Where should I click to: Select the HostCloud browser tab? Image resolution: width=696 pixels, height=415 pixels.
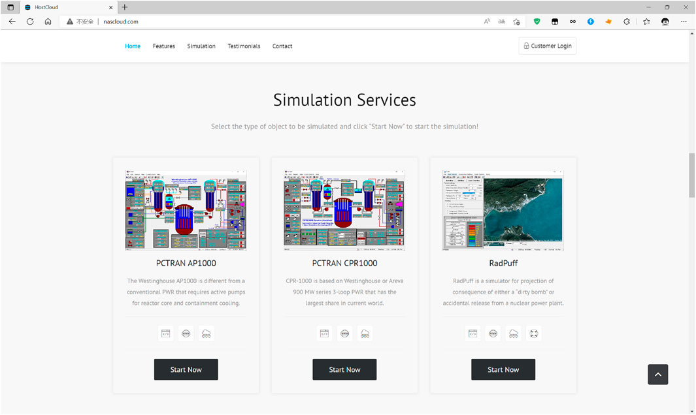pyautogui.click(x=69, y=8)
